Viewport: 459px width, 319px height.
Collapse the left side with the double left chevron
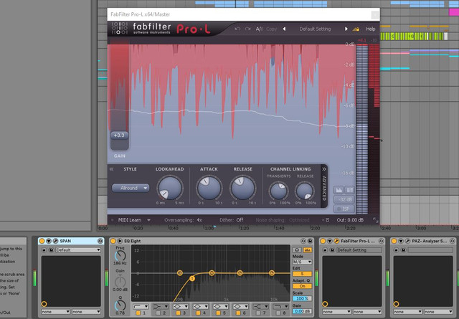tap(112, 169)
